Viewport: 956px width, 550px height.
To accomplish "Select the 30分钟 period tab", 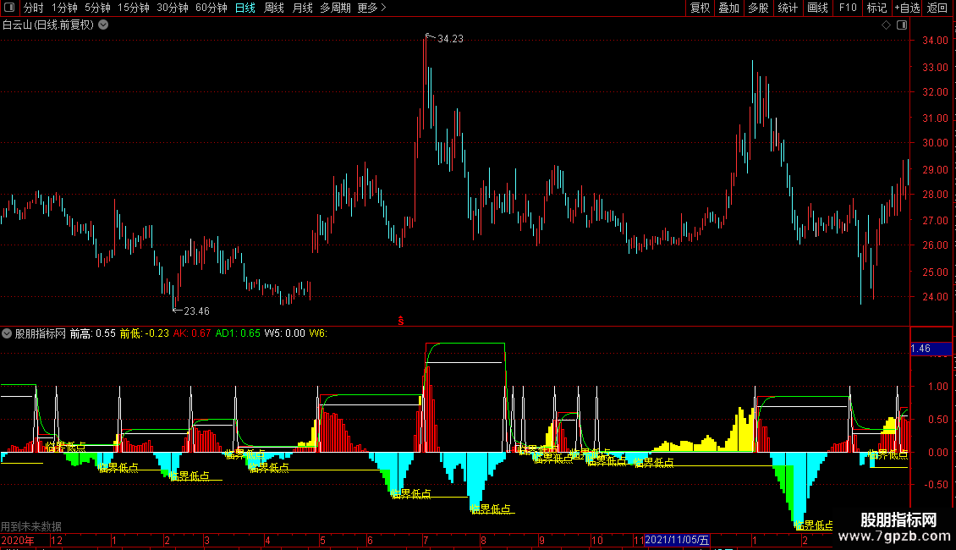I will 173,8.
